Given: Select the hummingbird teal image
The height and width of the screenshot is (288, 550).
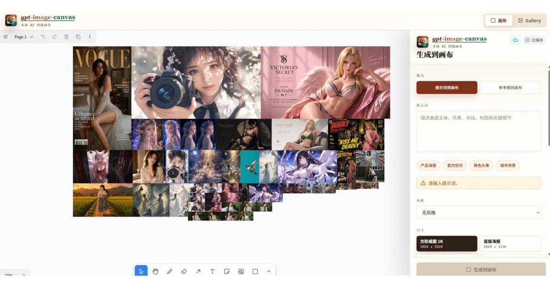Looking at the screenshot, I should click(250, 167).
